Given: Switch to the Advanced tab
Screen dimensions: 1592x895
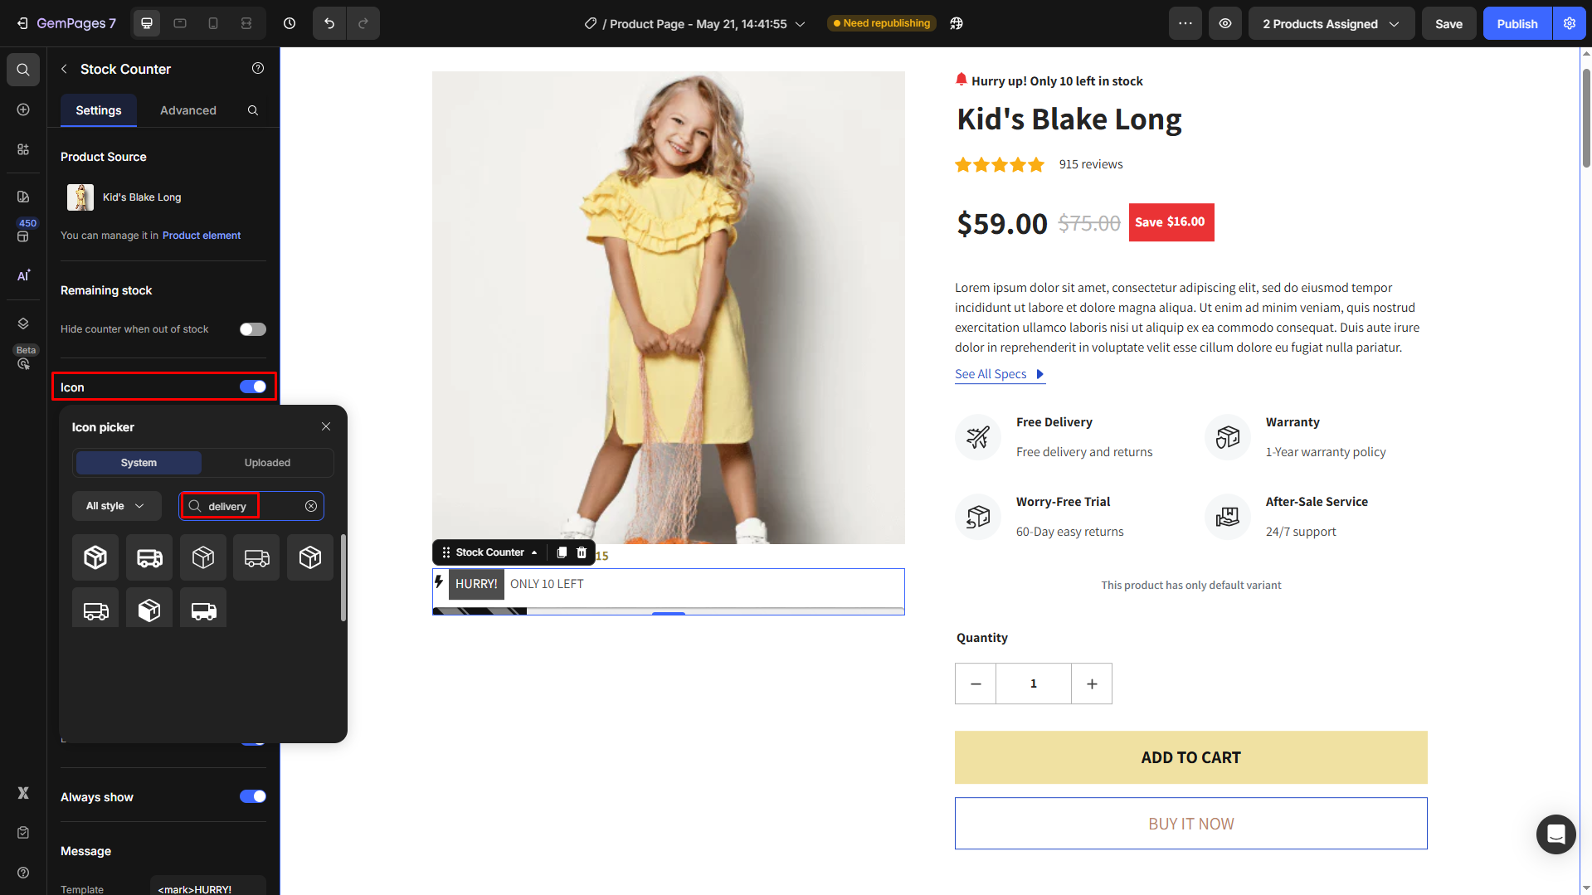Looking at the screenshot, I should [x=188, y=110].
